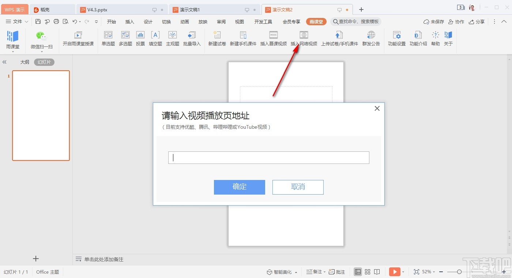Image resolution: width=512 pixels, height=278 pixels.
Task: Start the slideshow with the play button
Action: click(x=395, y=272)
